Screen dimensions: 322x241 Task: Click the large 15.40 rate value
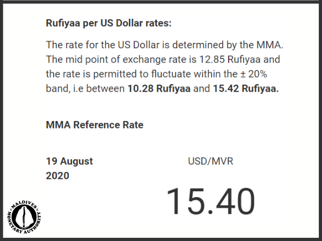point(210,202)
